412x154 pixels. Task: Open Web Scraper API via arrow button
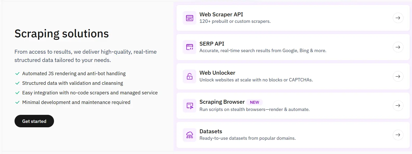click(398, 18)
